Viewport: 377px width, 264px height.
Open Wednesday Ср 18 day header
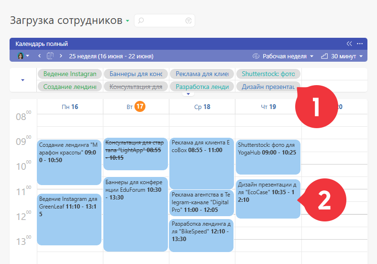click(202, 107)
